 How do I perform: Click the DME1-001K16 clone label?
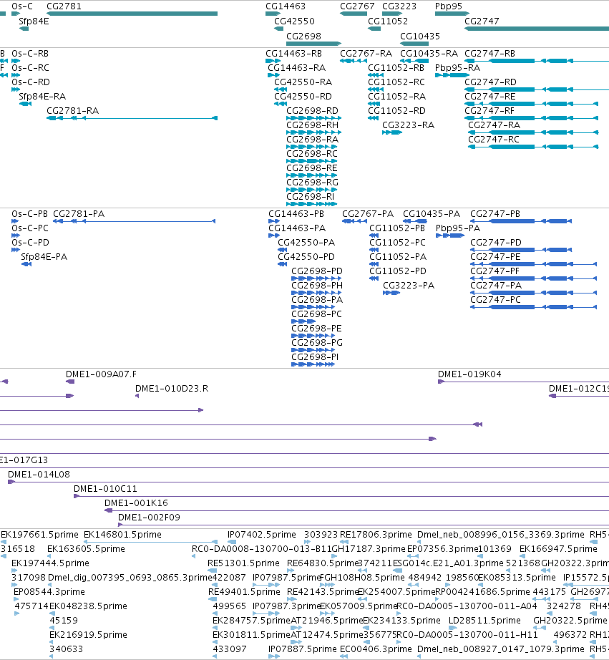(136, 503)
